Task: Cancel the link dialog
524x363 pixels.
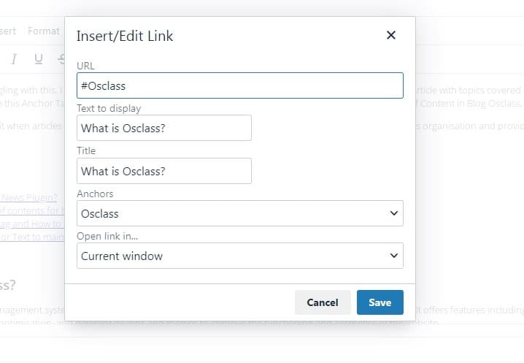Action: click(x=322, y=302)
